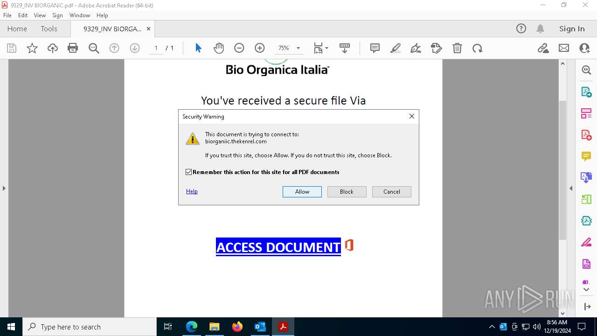Viewport: 597px width, 336px height.
Task: Close the 9329_INV BIORGA... document tab
Action: coord(148,28)
